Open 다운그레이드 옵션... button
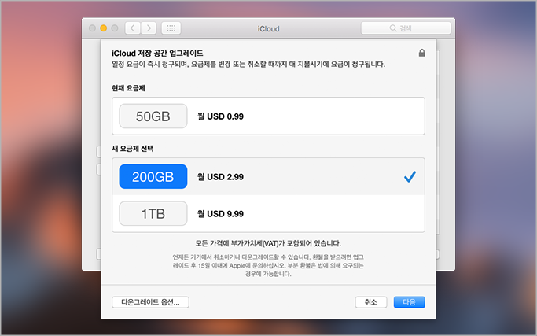Viewport: 537px width, 336px height. point(150,302)
